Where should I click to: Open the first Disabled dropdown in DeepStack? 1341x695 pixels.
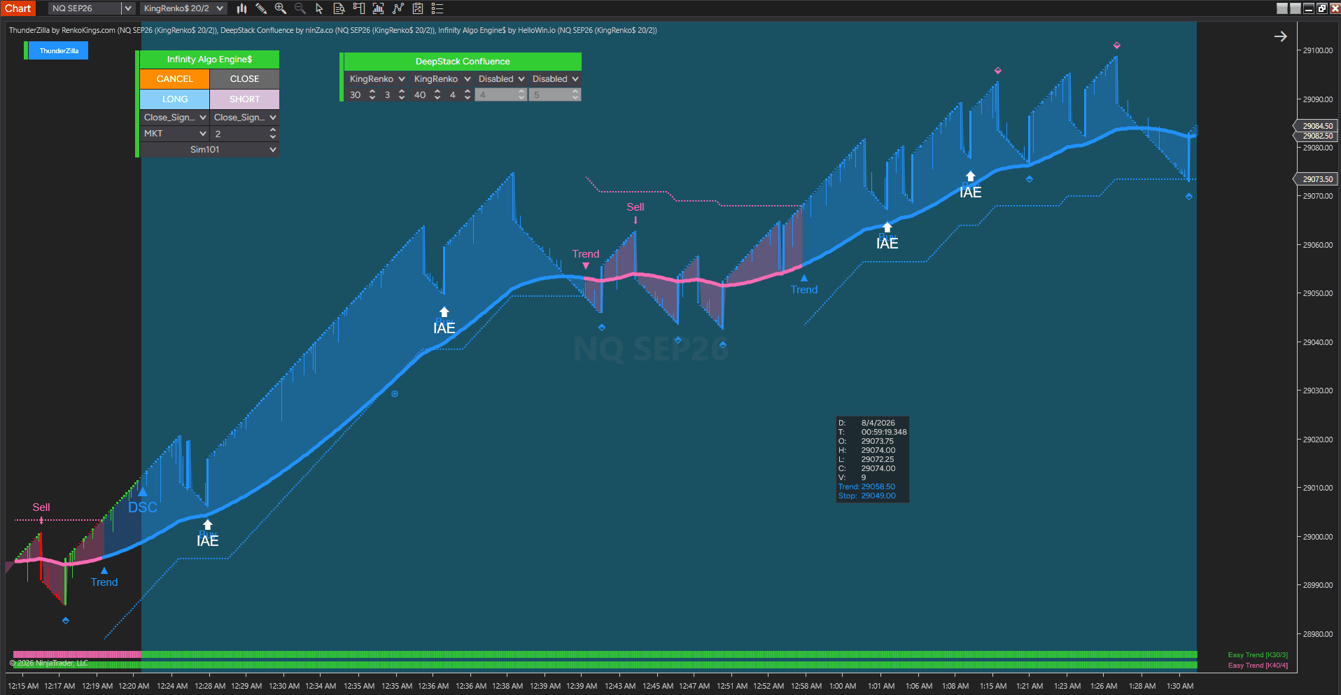pyautogui.click(x=500, y=79)
